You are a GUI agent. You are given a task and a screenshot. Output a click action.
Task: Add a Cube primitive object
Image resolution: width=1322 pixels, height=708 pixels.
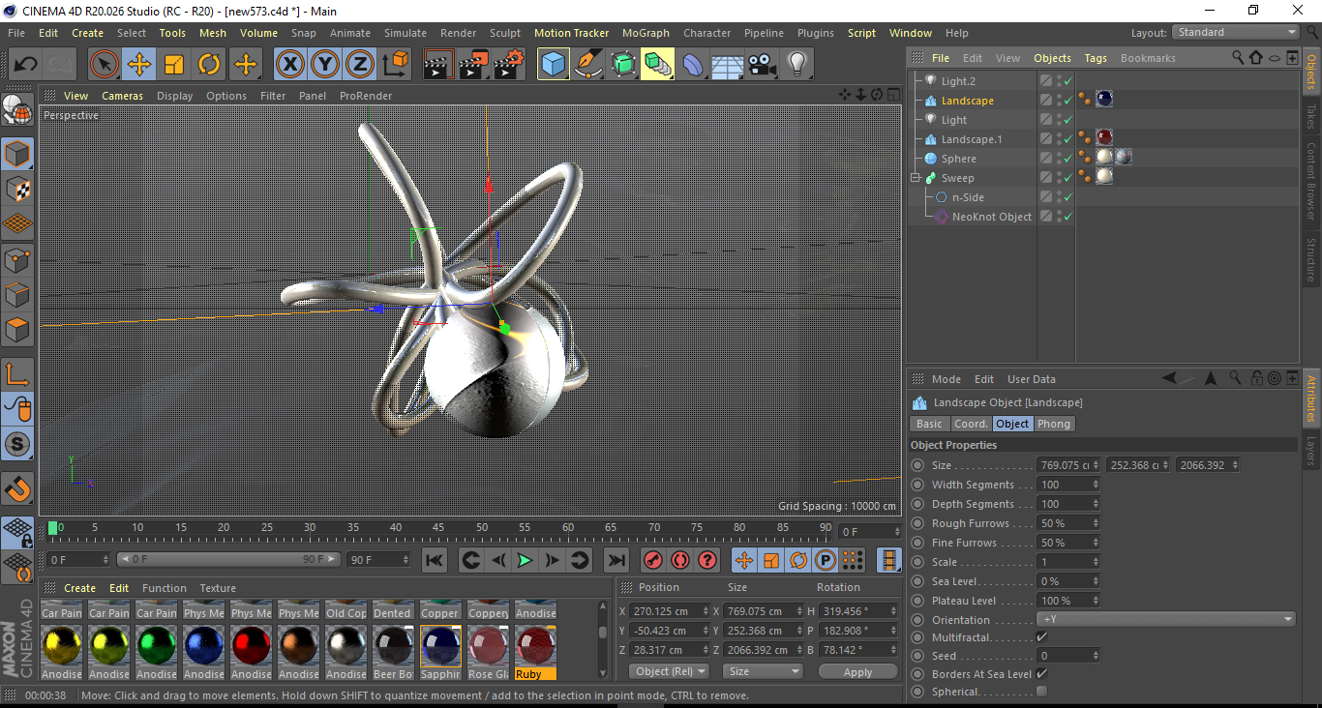(553, 65)
